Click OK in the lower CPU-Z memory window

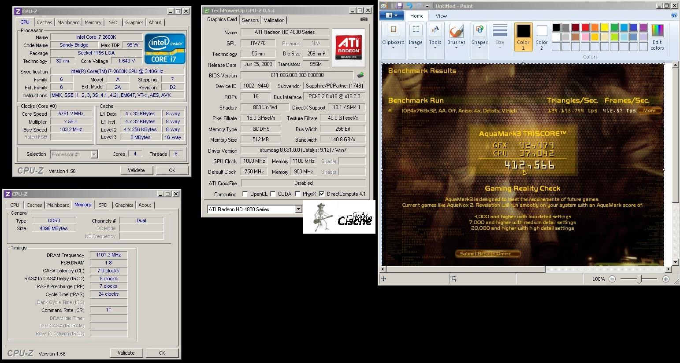(162, 353)
